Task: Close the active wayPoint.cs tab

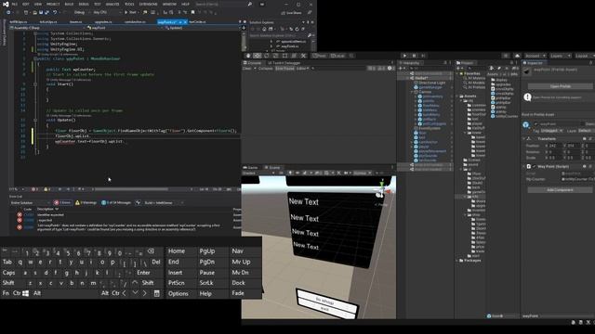Action: click(x=185, y=22)
